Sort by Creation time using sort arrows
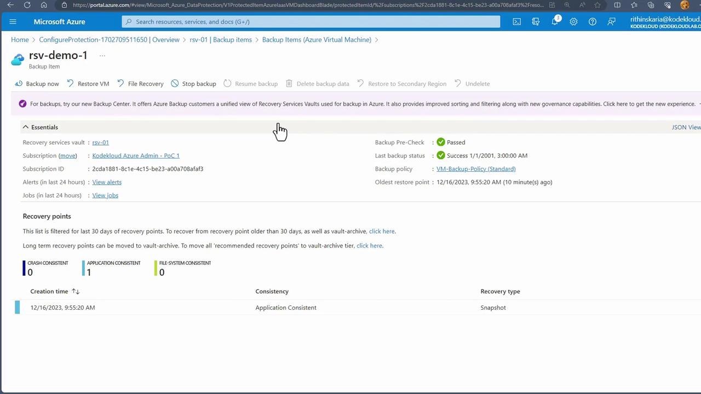The height and width of the screenshot is (394, 701). 76,292
